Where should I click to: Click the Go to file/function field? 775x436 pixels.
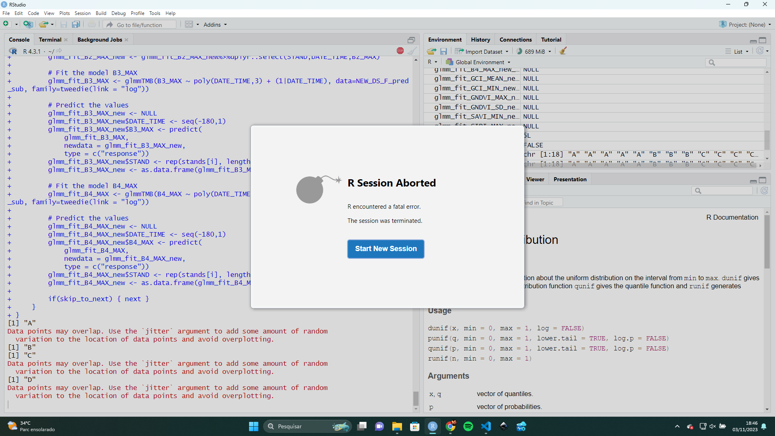pos(140,25)
